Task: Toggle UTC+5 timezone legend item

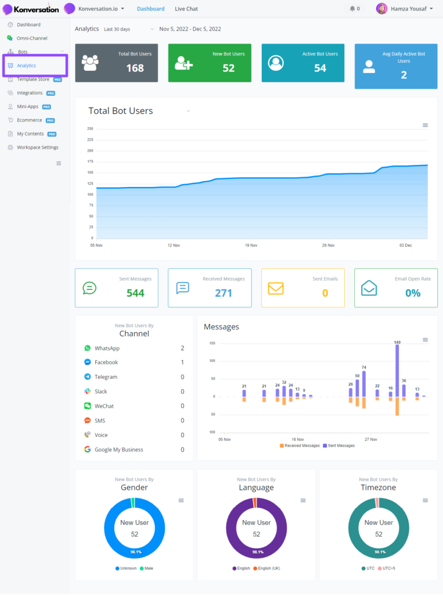Action: 387,568
